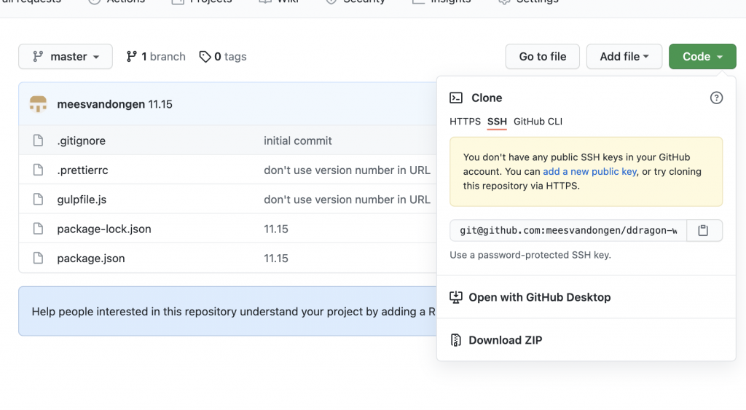Choose Open with GitHub Desktop
This screenshot has height=410, width=746.
[x=539, y=297]
